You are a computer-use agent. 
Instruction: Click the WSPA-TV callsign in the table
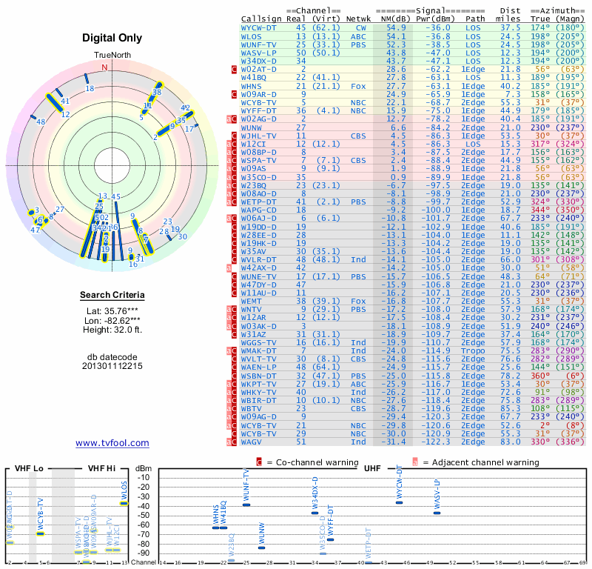(258, 161)
